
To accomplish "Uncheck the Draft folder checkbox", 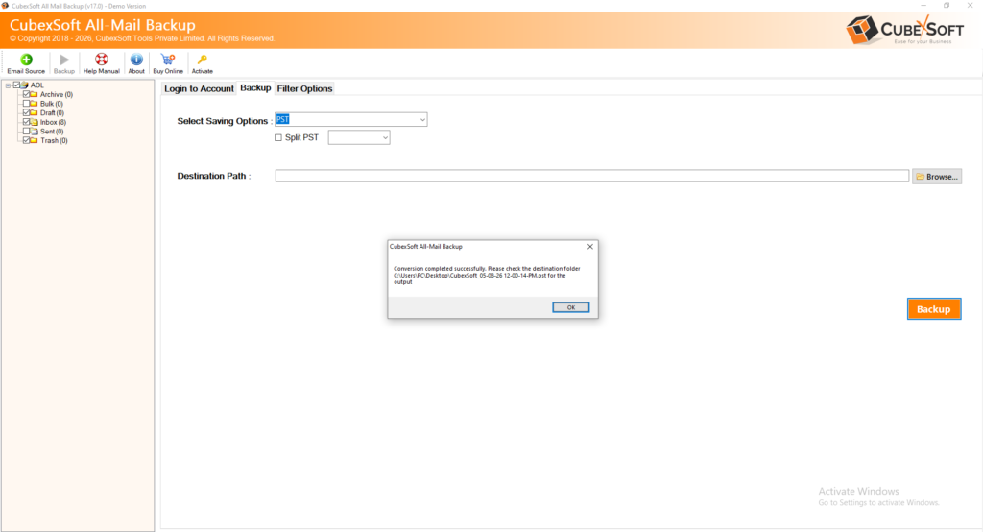I will click(26, 113).
